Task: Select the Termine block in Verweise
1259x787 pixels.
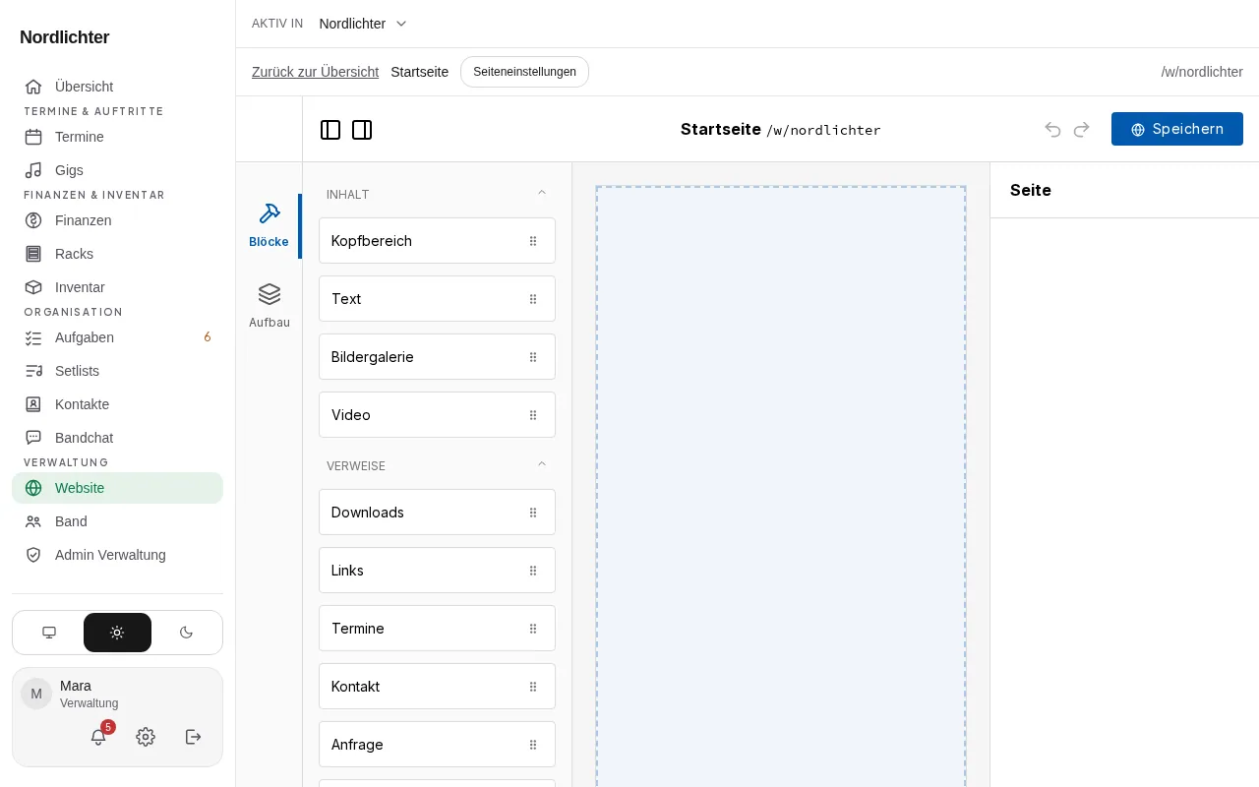Action: pyautogui.click(x=437, y=629)
